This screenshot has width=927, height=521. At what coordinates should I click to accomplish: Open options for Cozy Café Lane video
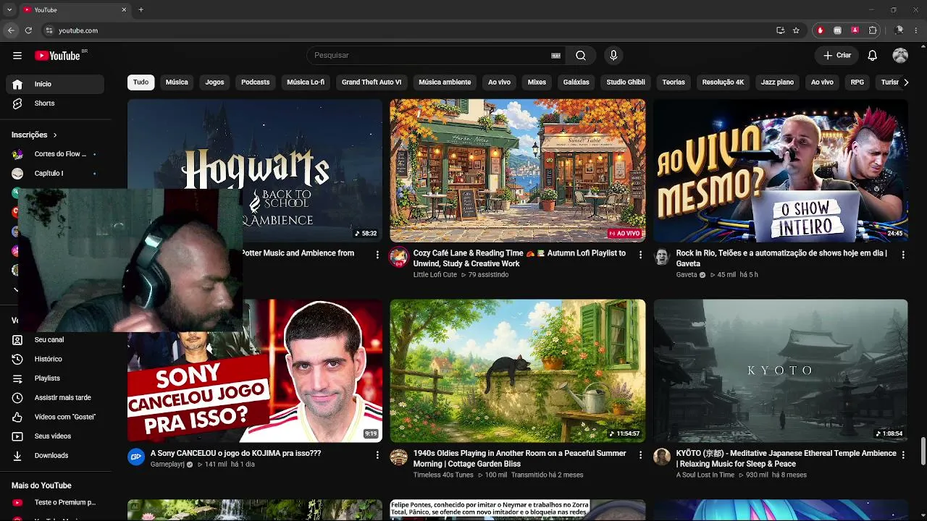coord(640,255)
